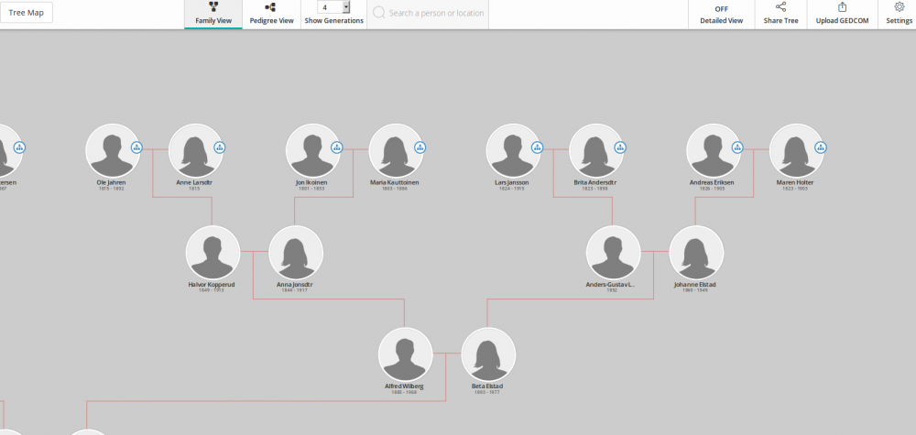Click the tree badge next to Maren Holter
Viewport: 916px width, 435px height.
coord(821,147)
